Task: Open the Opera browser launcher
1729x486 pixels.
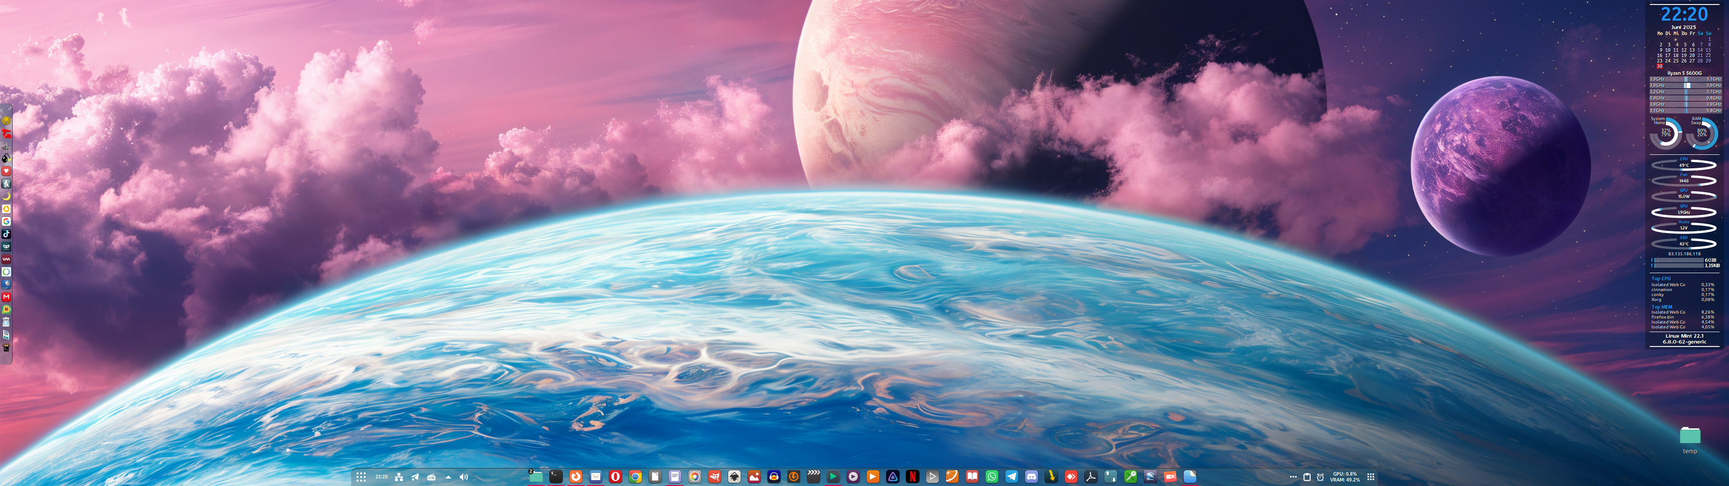Action: [x=616, y=477]
